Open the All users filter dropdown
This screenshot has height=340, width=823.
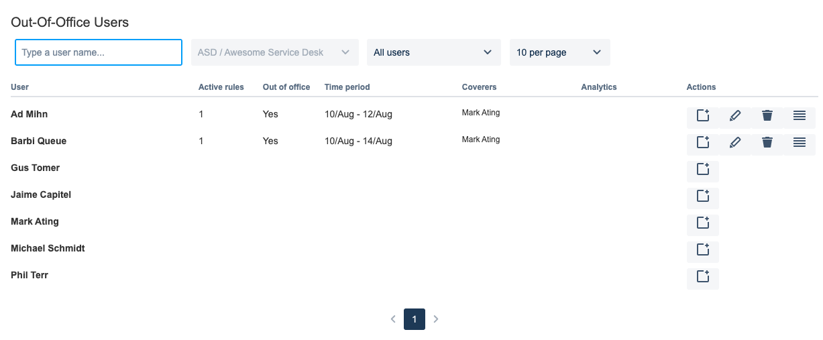434,52
